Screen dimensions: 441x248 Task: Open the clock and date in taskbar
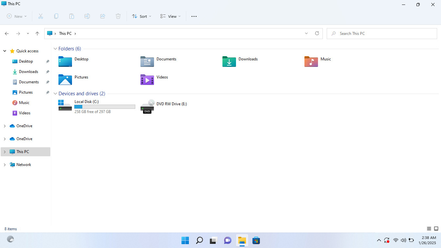point(427,240)
